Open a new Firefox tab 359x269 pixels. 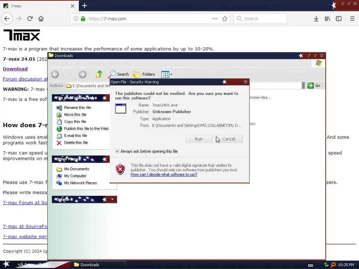(x=84, y=6)
